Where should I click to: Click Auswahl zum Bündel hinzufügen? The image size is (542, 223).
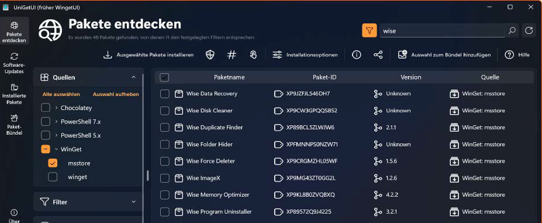pyautogui.click(x=444, y=54)
